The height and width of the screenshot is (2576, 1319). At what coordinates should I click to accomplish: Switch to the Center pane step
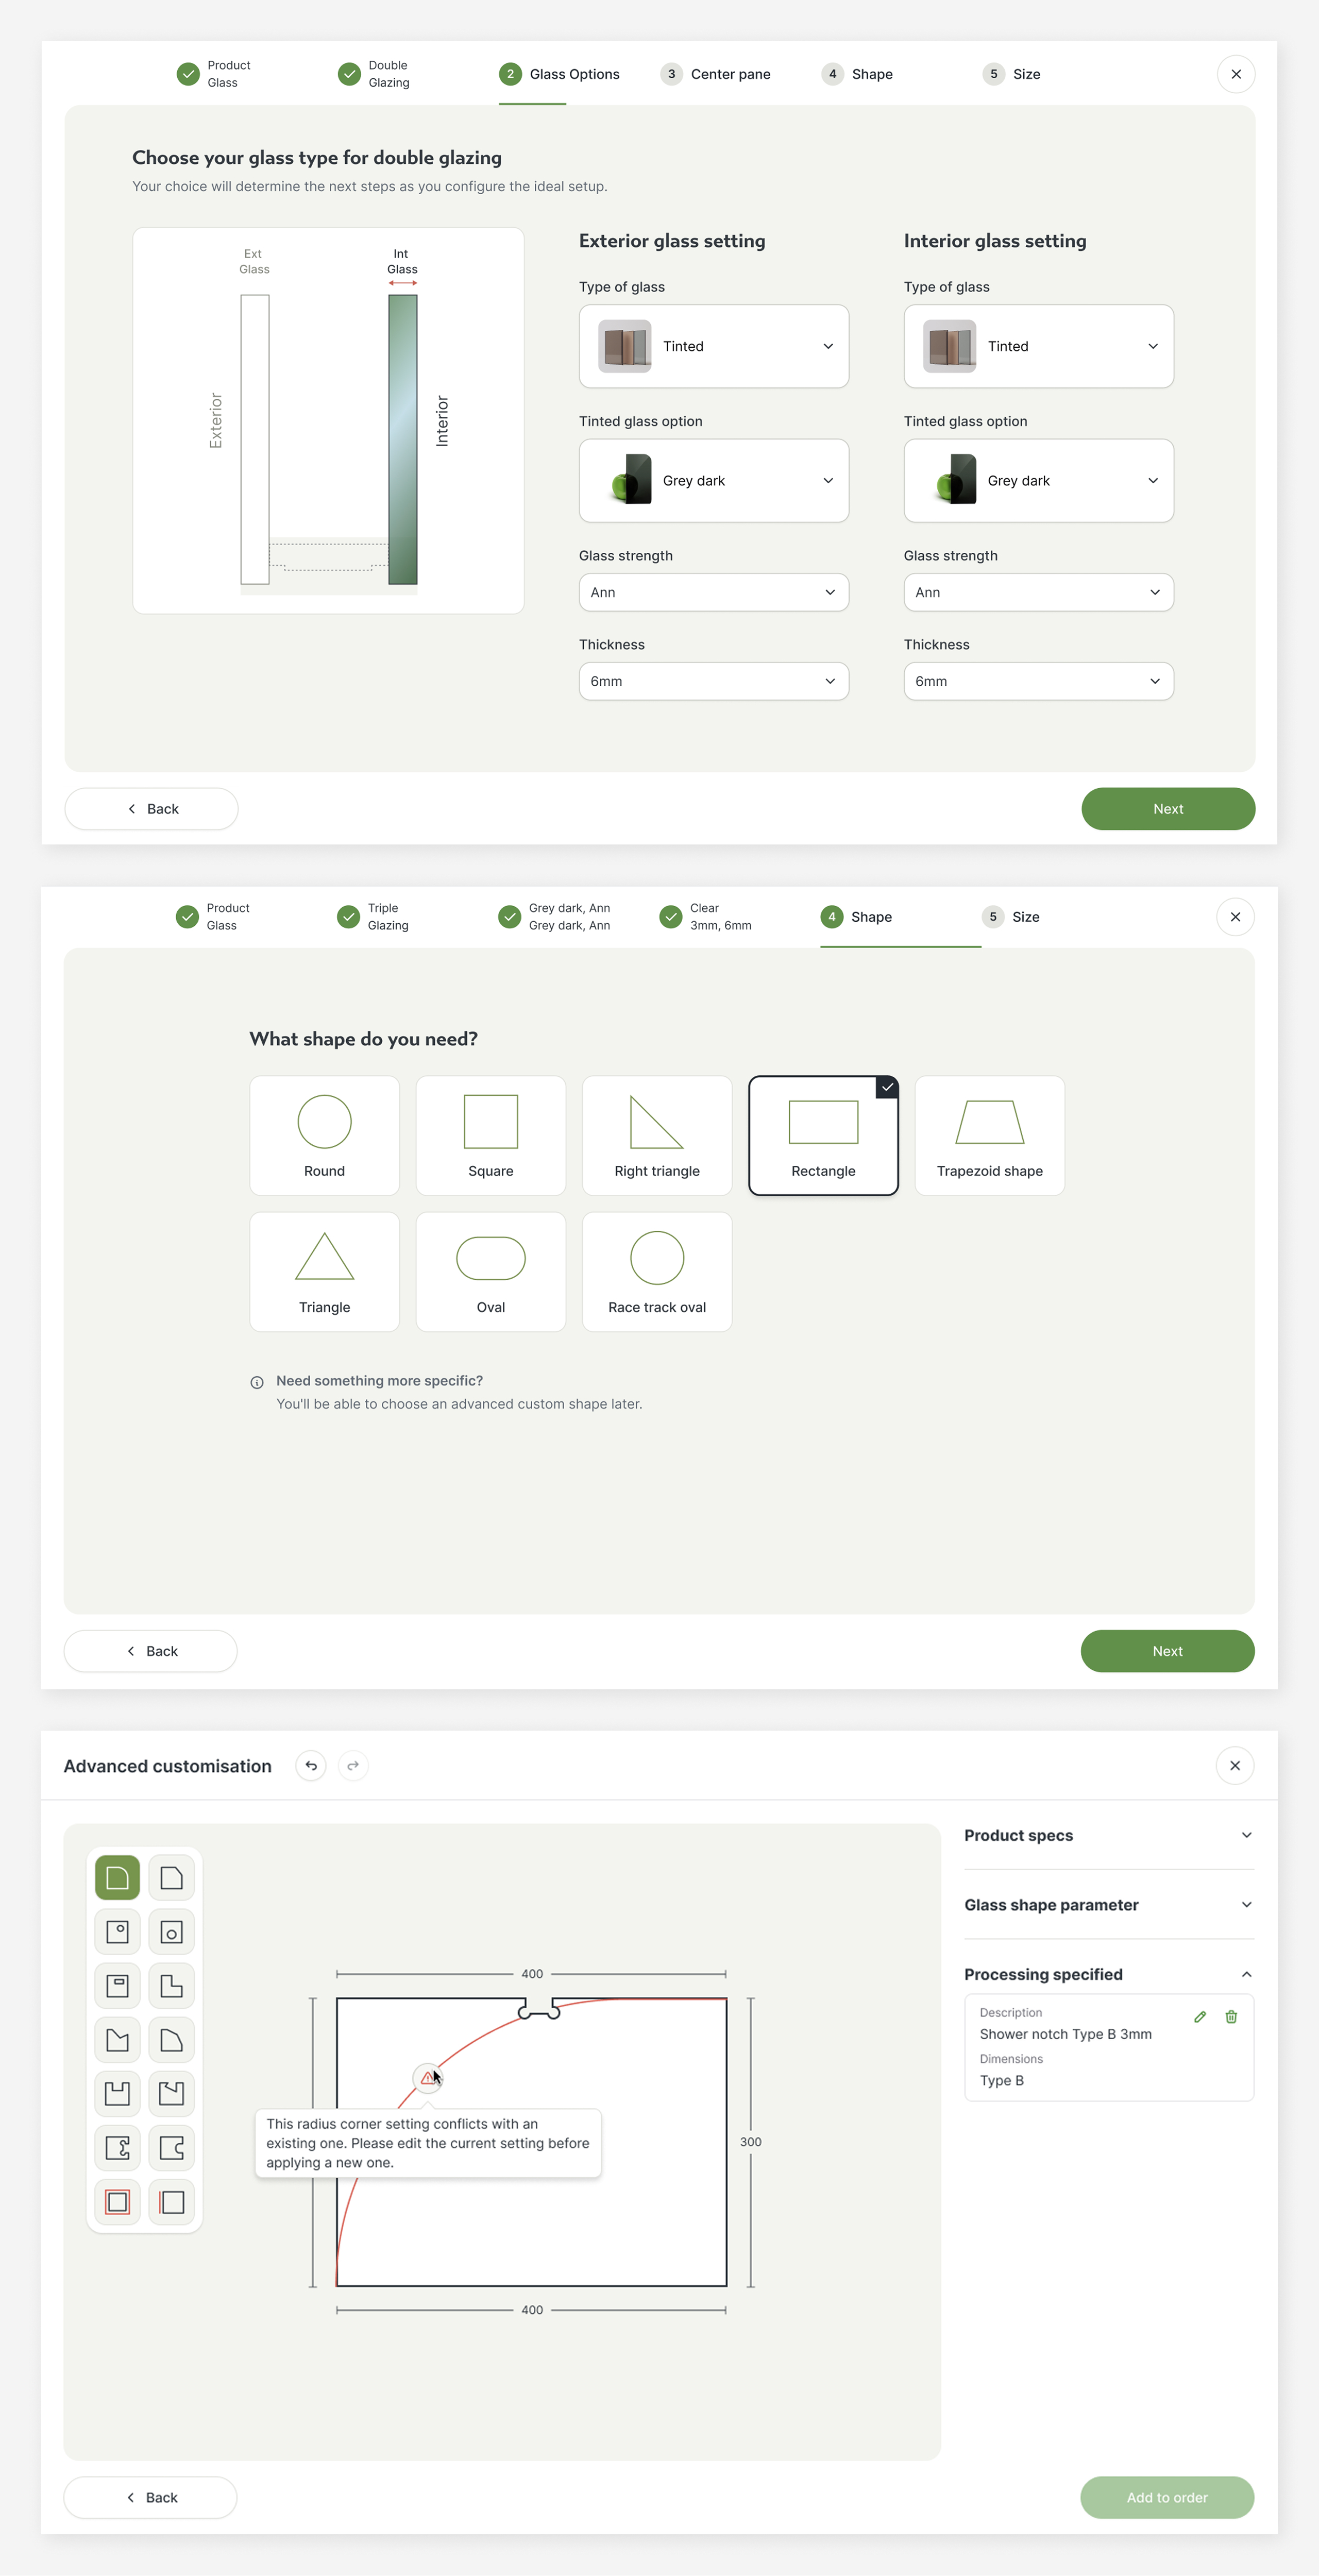pos(716,73)
